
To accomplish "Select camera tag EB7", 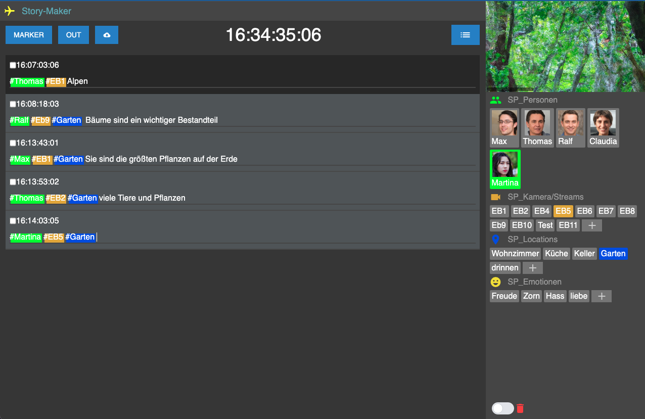I will coord(606,211).
